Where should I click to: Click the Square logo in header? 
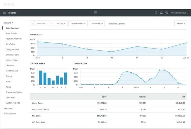click(95, 13)
